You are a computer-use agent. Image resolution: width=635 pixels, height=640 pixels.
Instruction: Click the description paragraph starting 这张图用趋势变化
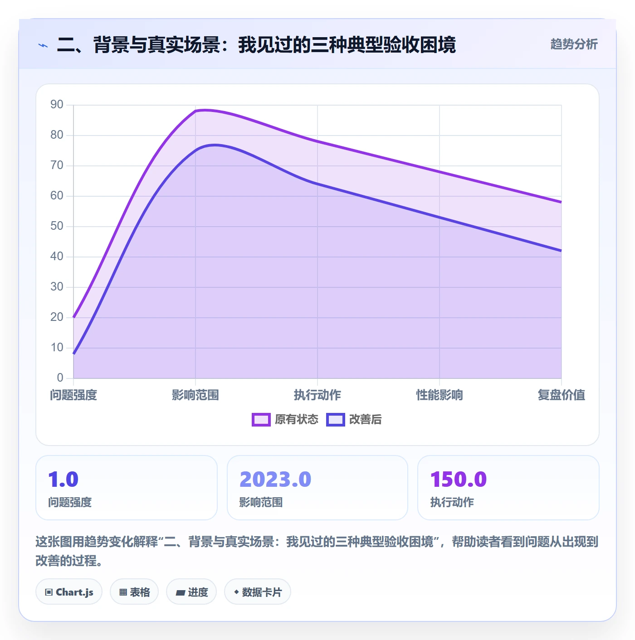(317, 551)
